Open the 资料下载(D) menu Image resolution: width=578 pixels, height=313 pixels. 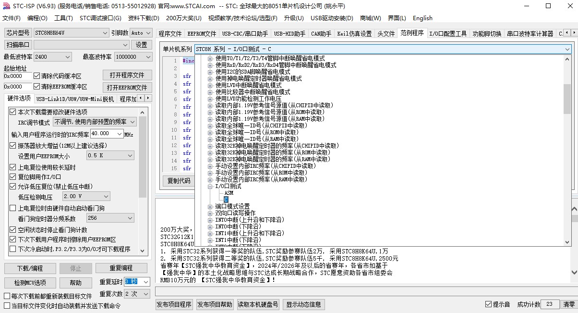pyautogui.click(x=144, y=18)
